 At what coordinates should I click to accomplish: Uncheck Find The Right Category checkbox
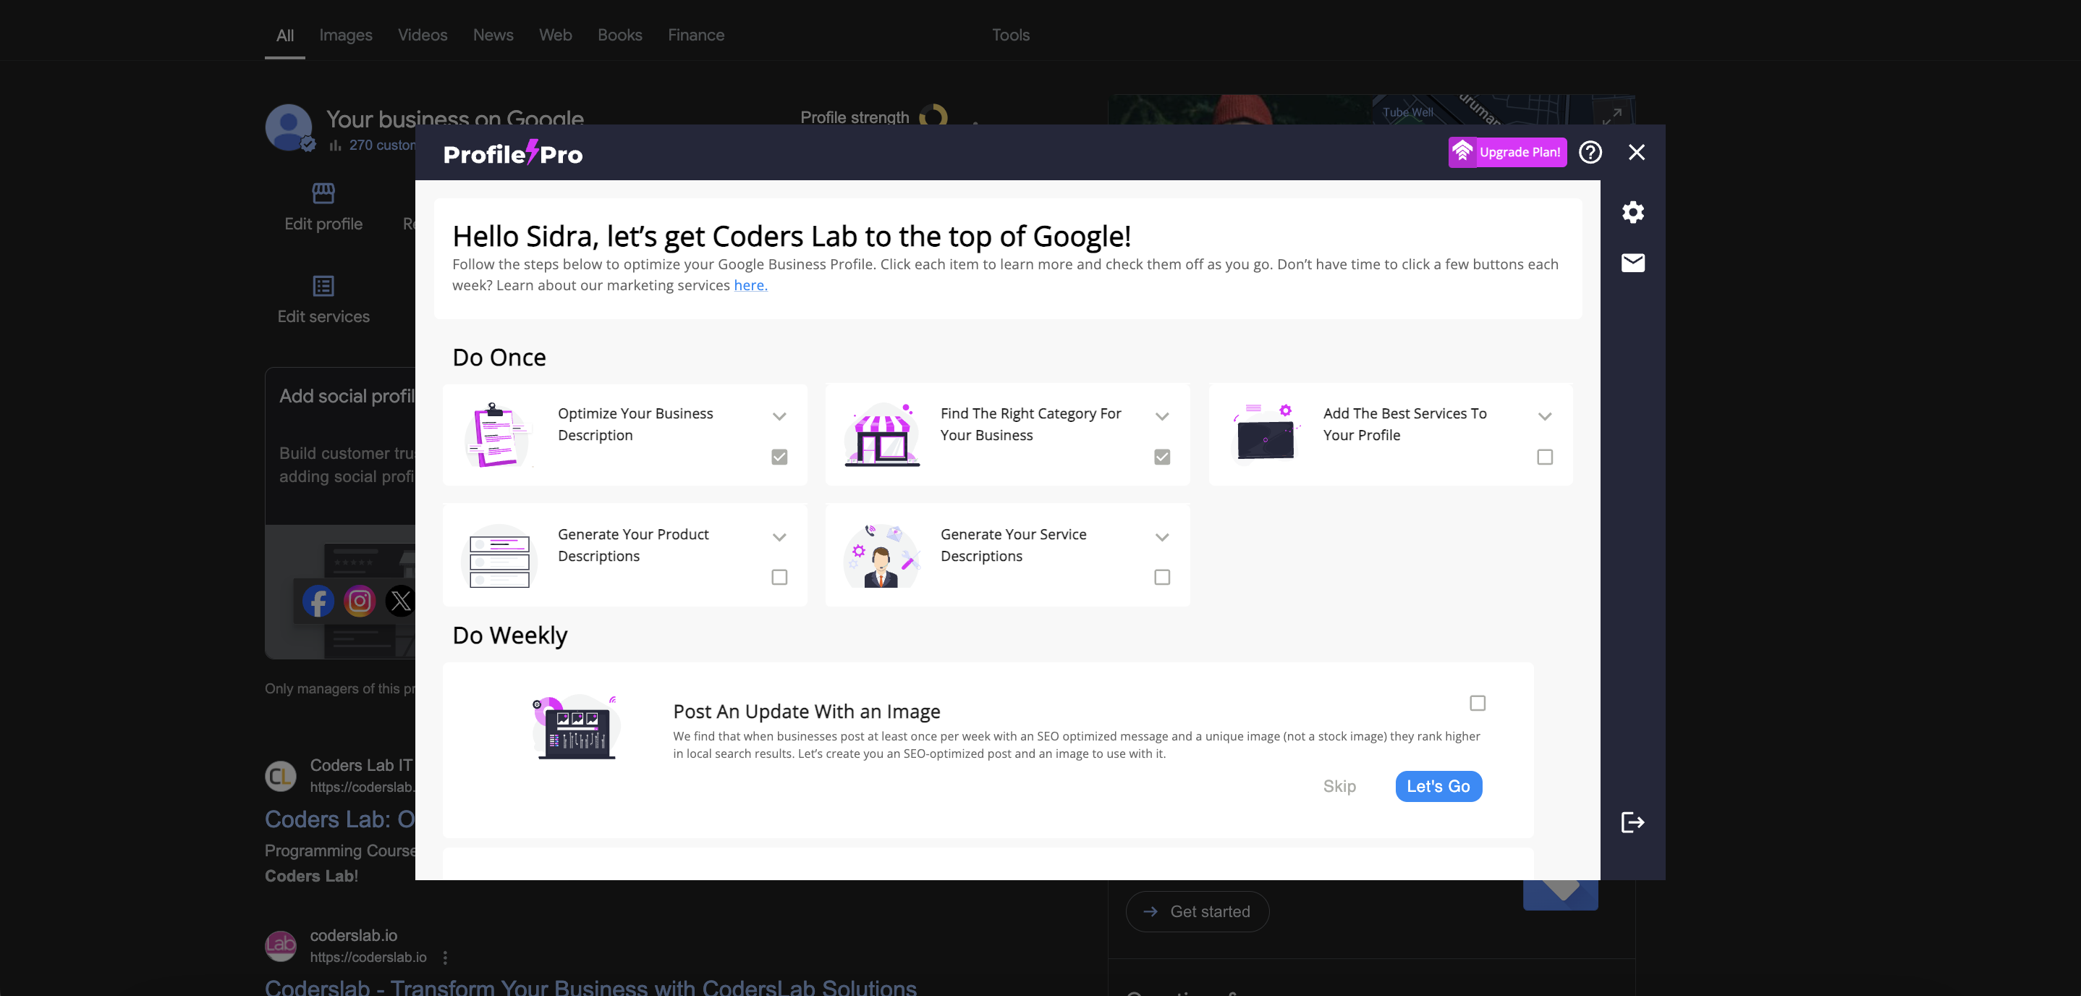click(1161, 457)
